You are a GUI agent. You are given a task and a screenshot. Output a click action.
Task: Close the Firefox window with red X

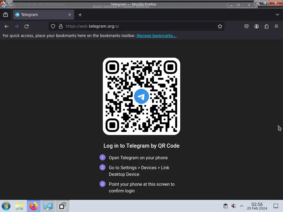[x=276, y=3]
